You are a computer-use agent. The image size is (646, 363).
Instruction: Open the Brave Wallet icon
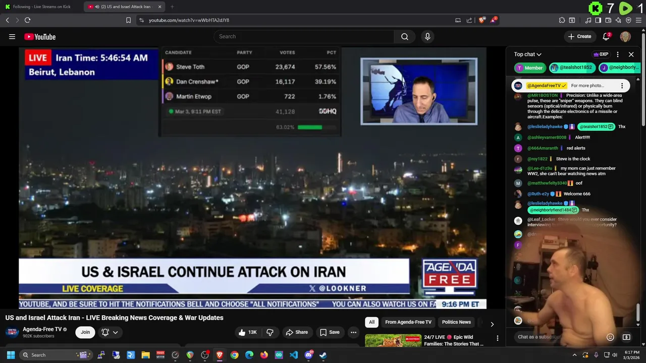(608, 20)
